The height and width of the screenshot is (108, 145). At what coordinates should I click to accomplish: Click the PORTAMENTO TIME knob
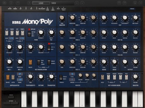[30, 77]
